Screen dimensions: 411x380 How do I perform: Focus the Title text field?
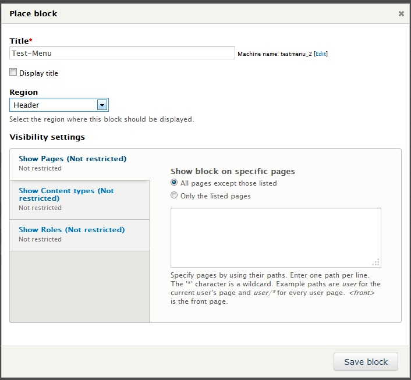pyautogui.click(x=122, y=53)
